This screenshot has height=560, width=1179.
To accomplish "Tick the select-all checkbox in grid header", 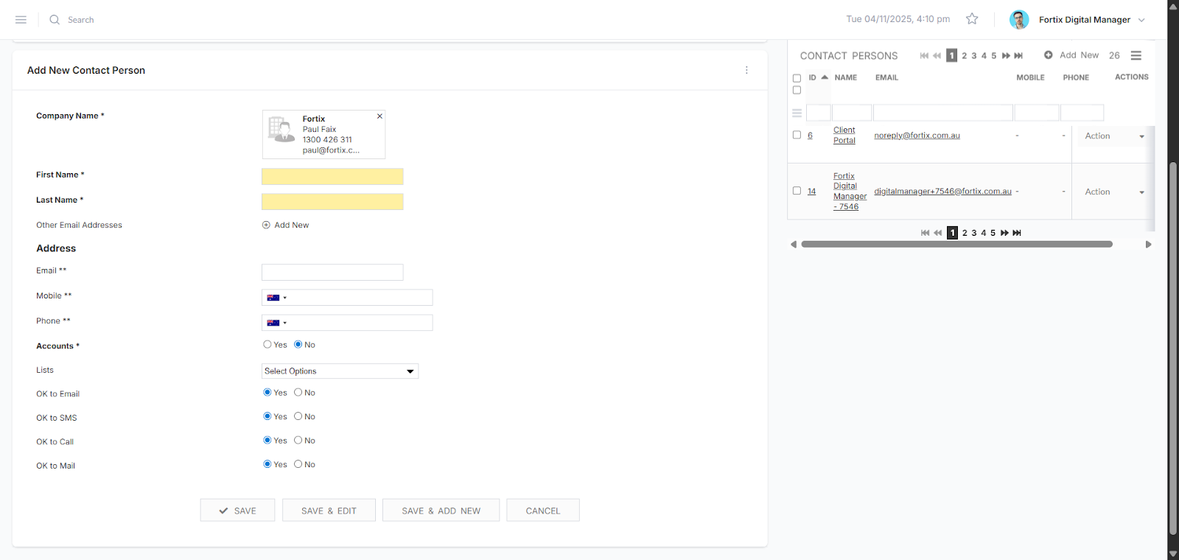I will coord(797,78).
